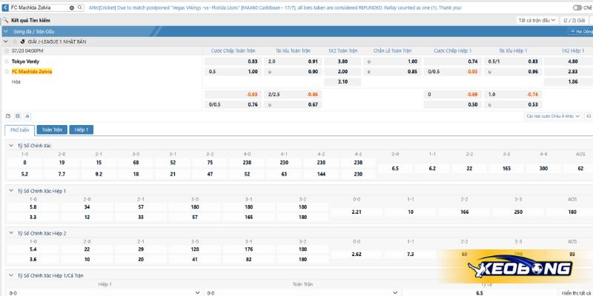593x296 pixels.
Task: Open the first small icon below the Hòa row
Action: click(x=8, y=116)
